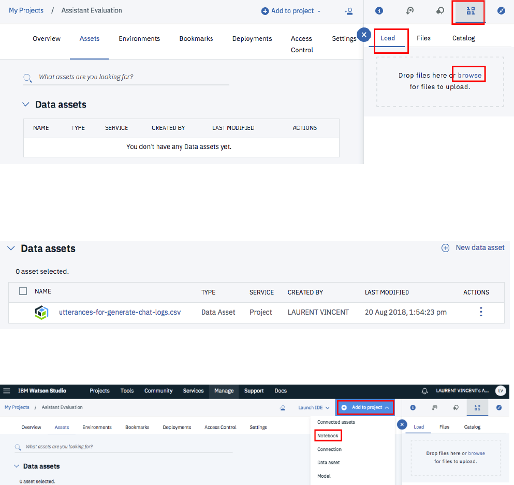Open Community in the IBM Watson Studio bar
Image resolution: width=514 pixels, height=485 pixels.
pos(158,391)
